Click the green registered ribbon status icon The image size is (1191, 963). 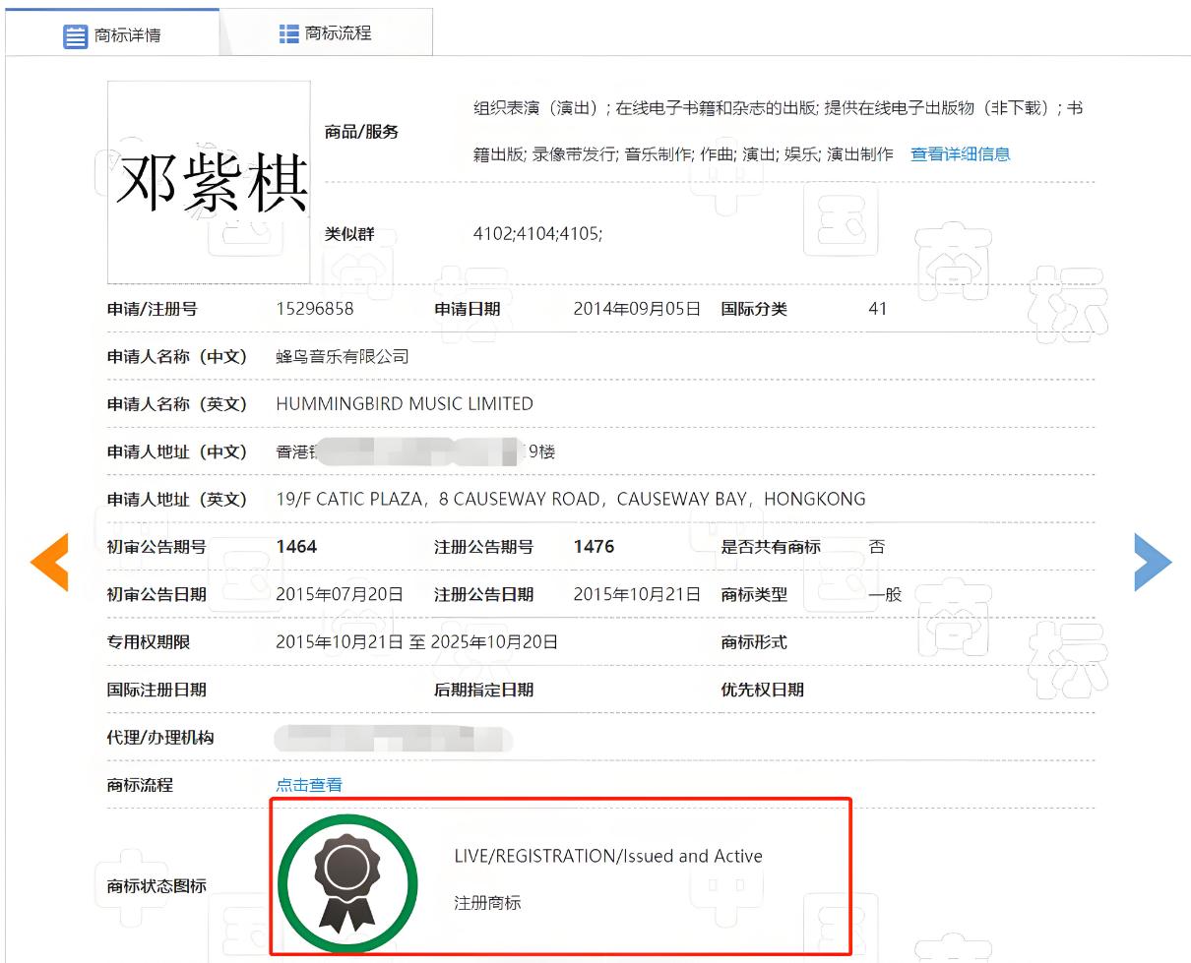tap(347, 884)
